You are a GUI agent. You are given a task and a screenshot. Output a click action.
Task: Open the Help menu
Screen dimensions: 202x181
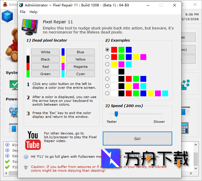(34, 12)
